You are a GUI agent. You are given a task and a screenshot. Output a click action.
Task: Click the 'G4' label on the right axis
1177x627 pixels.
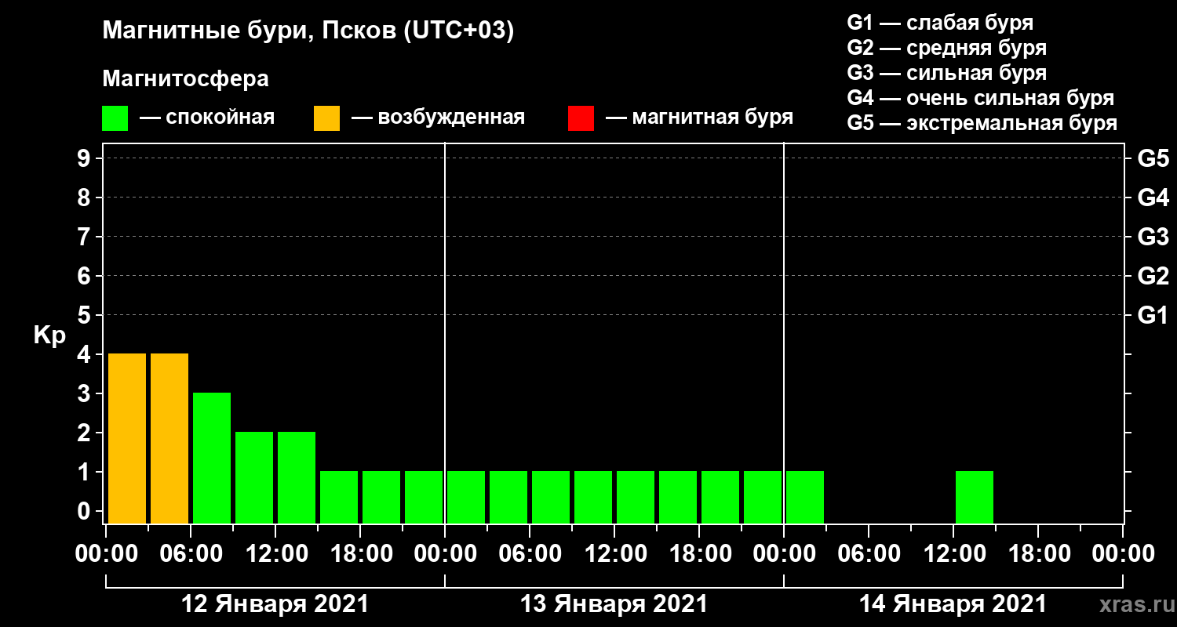(x=1153, y=198)
